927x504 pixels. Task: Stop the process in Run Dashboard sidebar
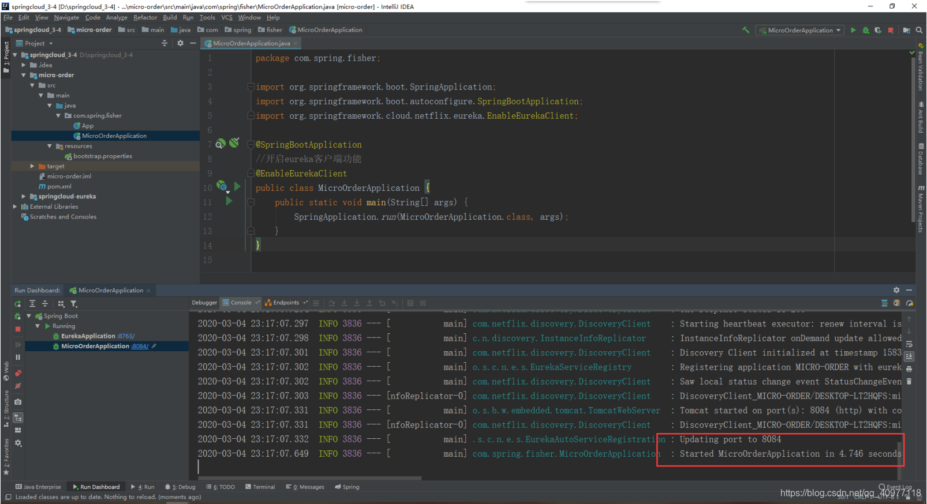18,329
